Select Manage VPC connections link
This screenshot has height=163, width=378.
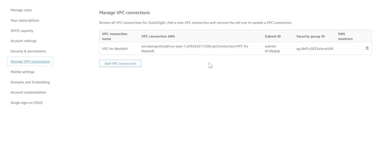tap(30, 61)
